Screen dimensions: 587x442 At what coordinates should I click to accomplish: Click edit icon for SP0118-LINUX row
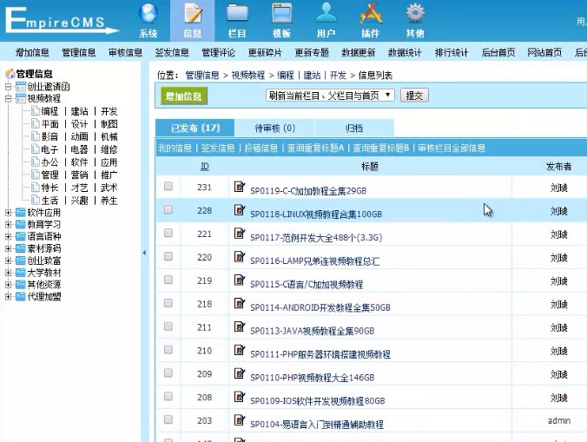[239, 209]
